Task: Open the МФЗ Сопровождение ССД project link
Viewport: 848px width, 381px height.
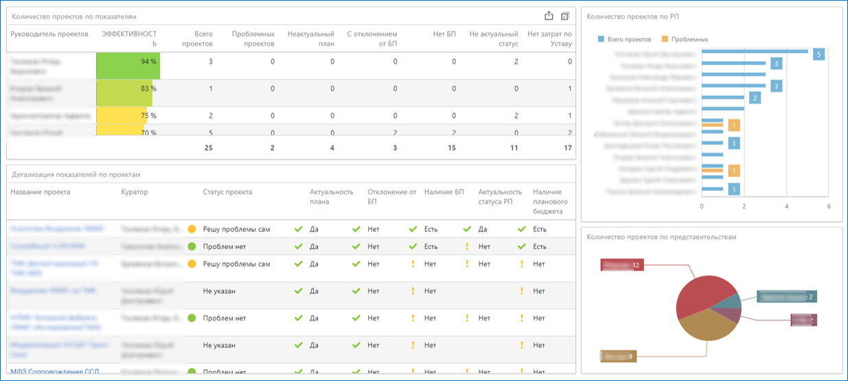Action: point(54,371)
